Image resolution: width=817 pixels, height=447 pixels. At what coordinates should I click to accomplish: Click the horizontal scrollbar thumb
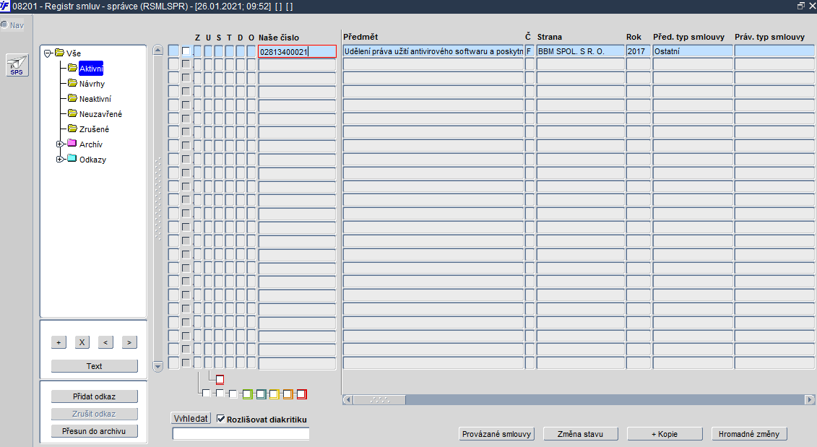click(x=379, y=399)
